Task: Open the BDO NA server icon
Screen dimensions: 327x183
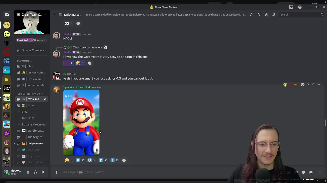Action: (x=7, y=61)
